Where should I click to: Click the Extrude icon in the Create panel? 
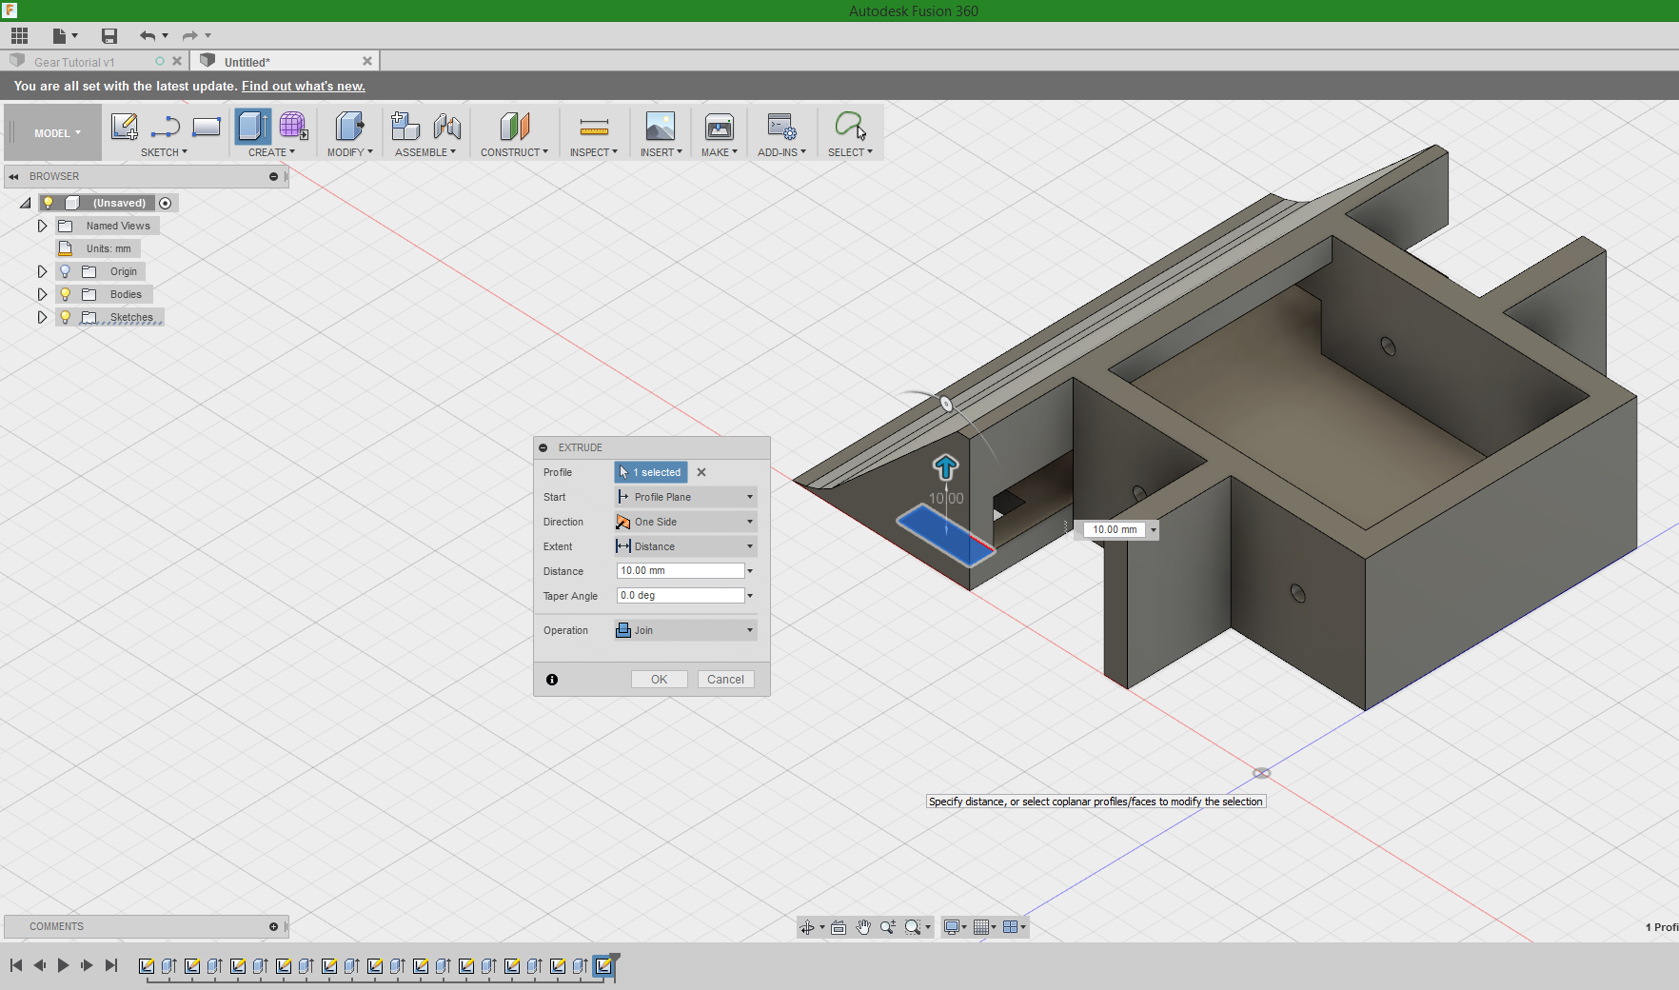coord(251,126)
